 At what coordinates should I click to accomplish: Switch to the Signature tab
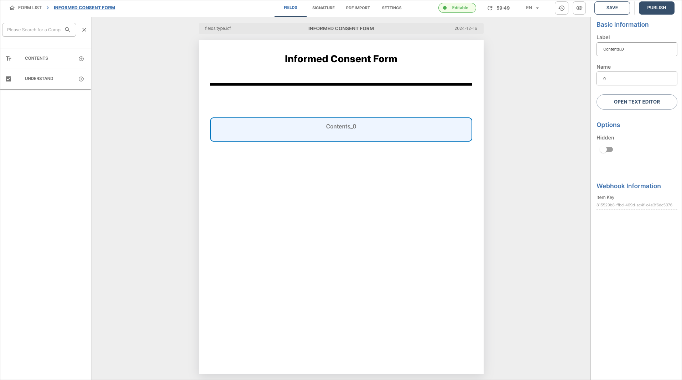[323, 8]
